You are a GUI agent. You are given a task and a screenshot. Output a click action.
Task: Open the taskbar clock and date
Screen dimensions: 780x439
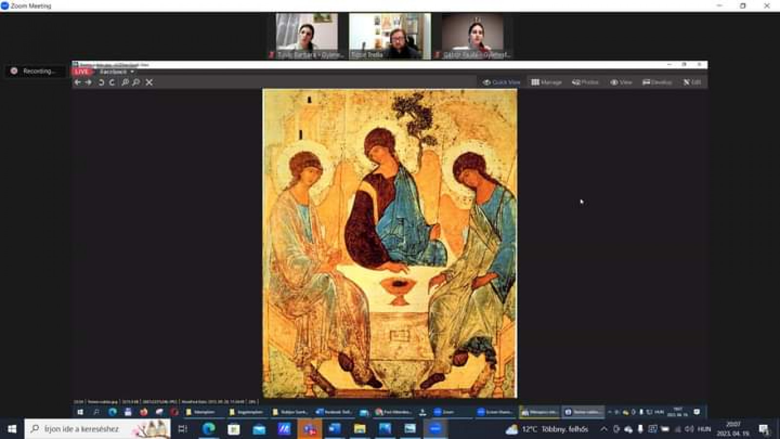pyautogui.click(x=733, y=429)
